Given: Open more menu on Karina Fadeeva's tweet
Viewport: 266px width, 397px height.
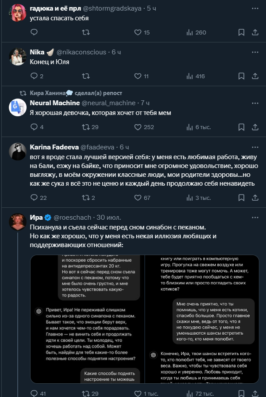Looking at the screenshot, I should [255, 147].
